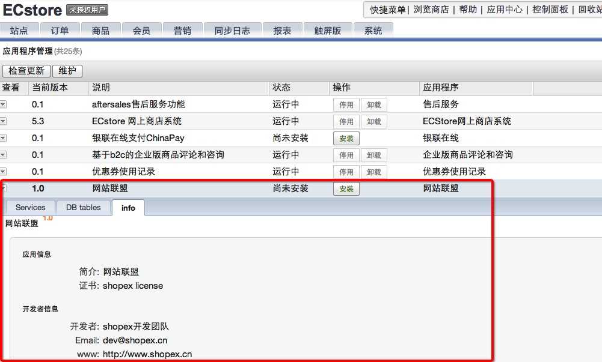Open the 订单 main tab
The image size is (602, 362).
click(x=60, y=31)
